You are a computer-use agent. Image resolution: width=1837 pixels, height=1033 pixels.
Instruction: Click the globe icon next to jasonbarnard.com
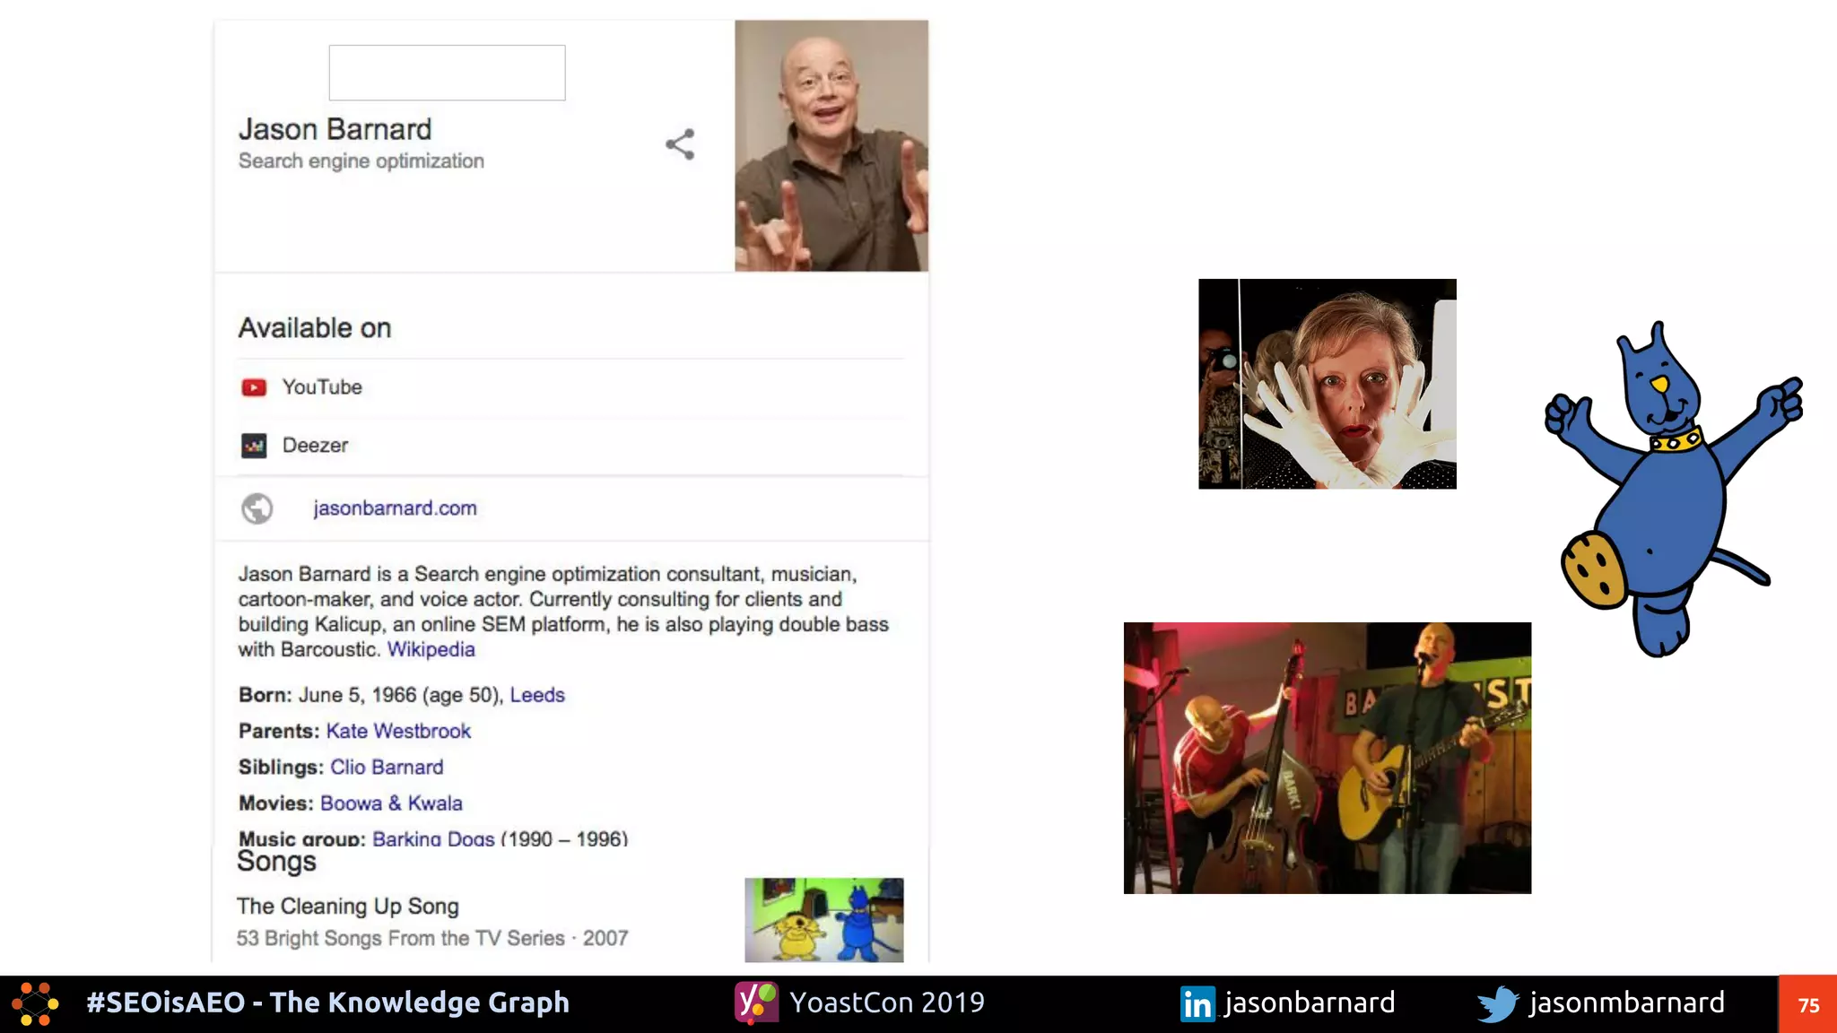tap(257, 508)
